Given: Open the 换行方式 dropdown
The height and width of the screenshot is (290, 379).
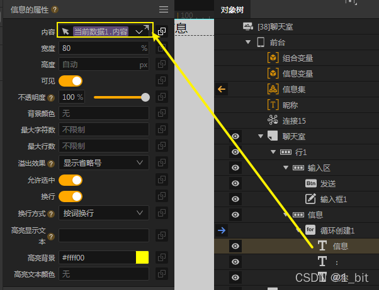Looking at the screenshot, I should coord(104,213).
